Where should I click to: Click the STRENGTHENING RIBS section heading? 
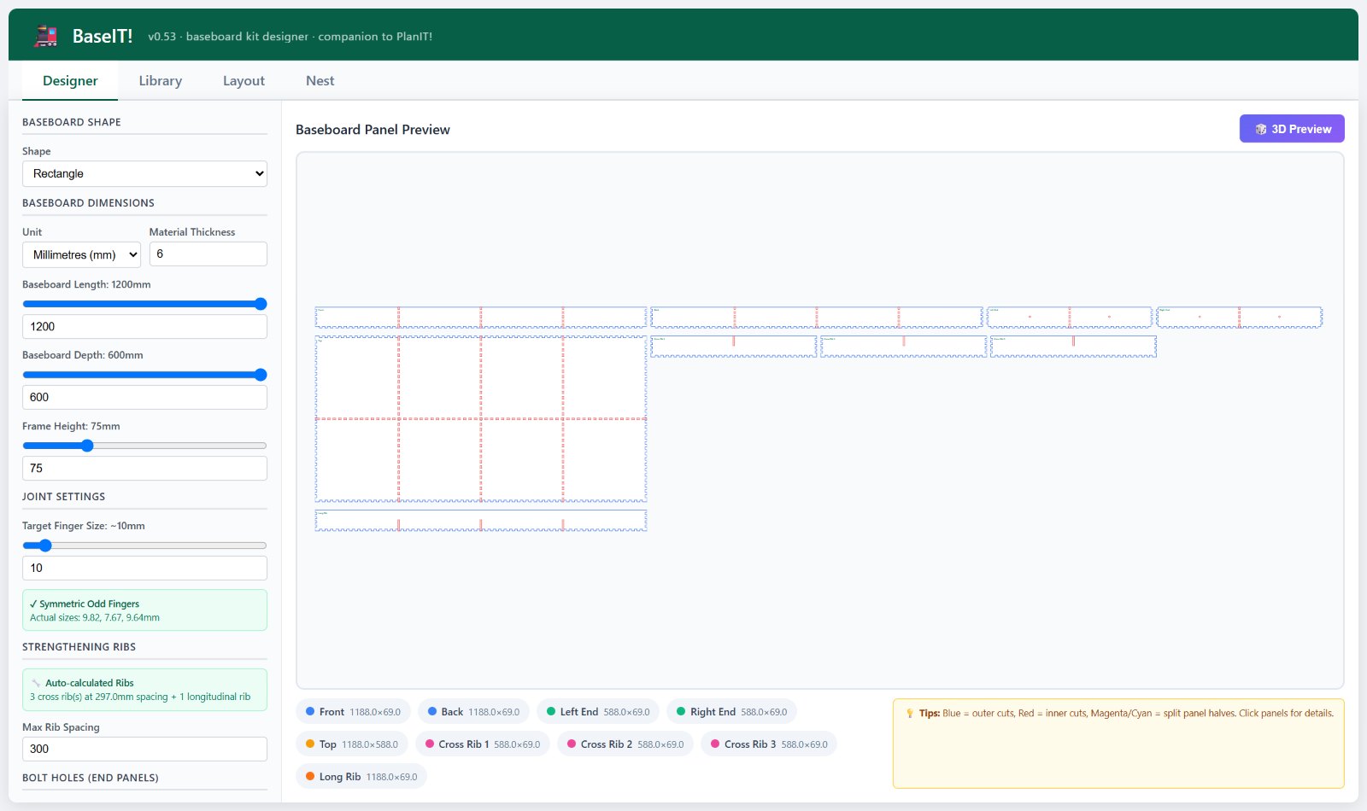click(x=79, y=647)
